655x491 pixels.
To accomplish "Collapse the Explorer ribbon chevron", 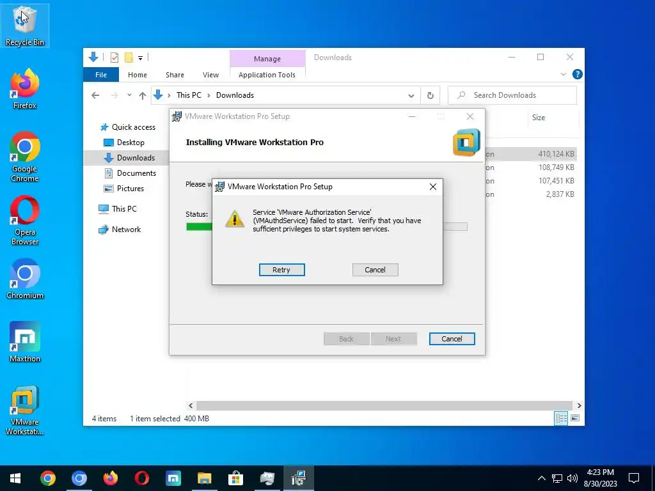I will click(563, 74).
